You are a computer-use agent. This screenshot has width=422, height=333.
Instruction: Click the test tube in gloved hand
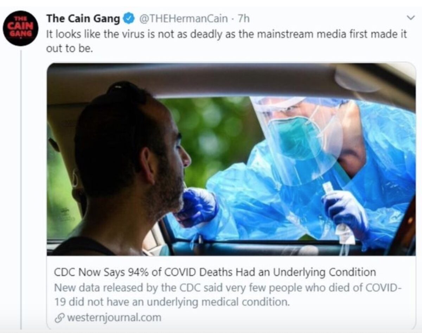(329, 189)
